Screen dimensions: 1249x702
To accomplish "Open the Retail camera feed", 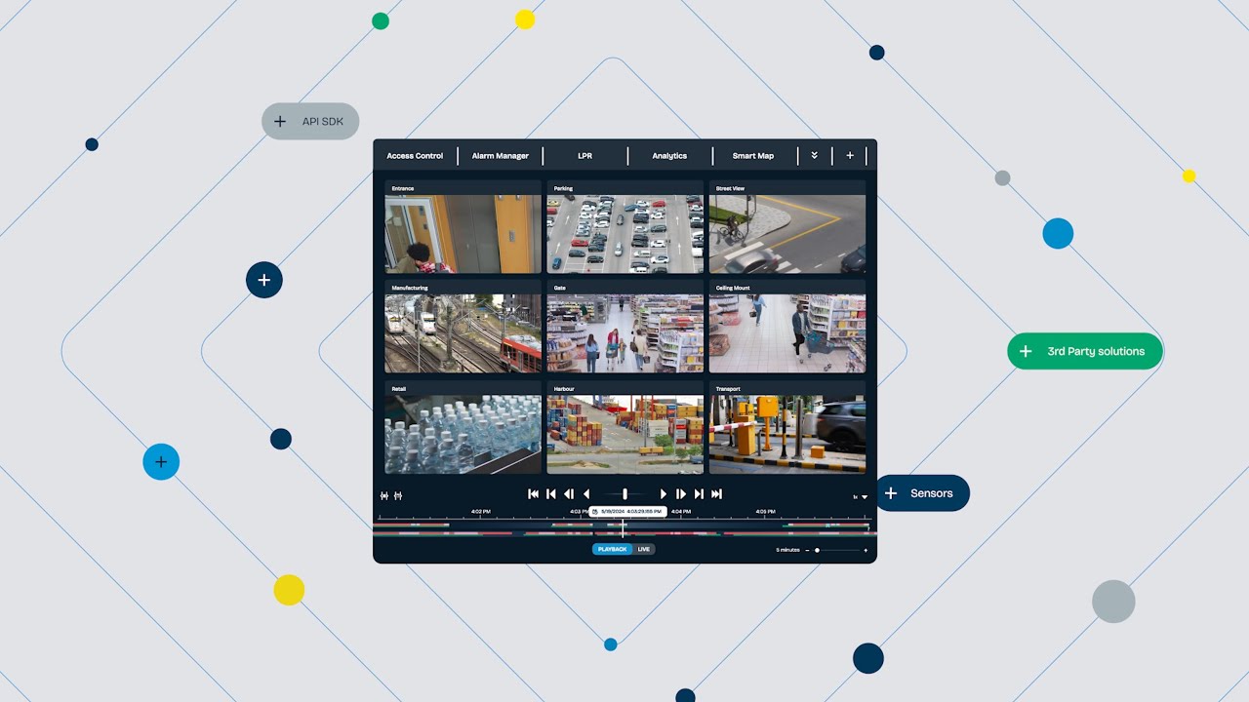I will (x=463, y=428).
